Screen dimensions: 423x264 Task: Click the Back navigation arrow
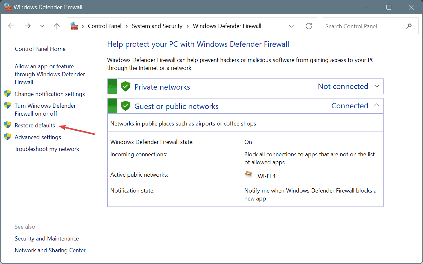point(11,26)
